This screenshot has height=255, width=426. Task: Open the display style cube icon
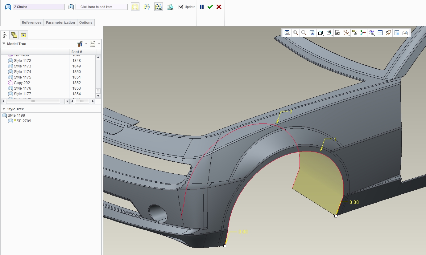click(x=321, y=33)
